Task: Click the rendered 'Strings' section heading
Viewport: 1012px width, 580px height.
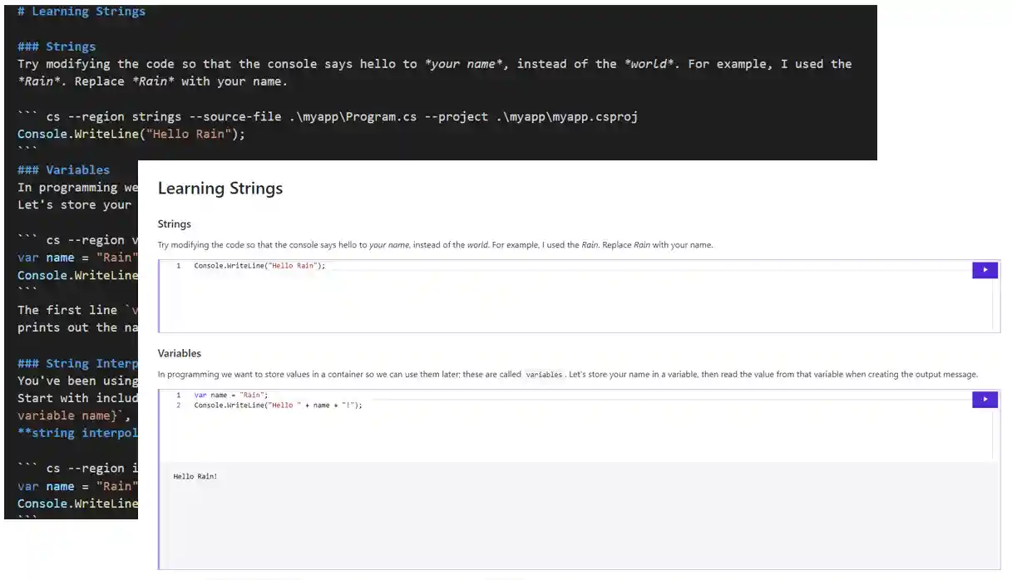Action: click(x=174, y=224)
